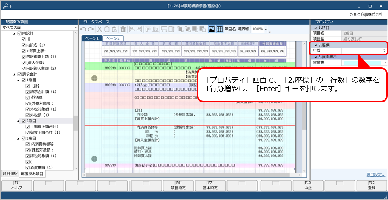
Task: Click the Match height icon
Action: 171,29
